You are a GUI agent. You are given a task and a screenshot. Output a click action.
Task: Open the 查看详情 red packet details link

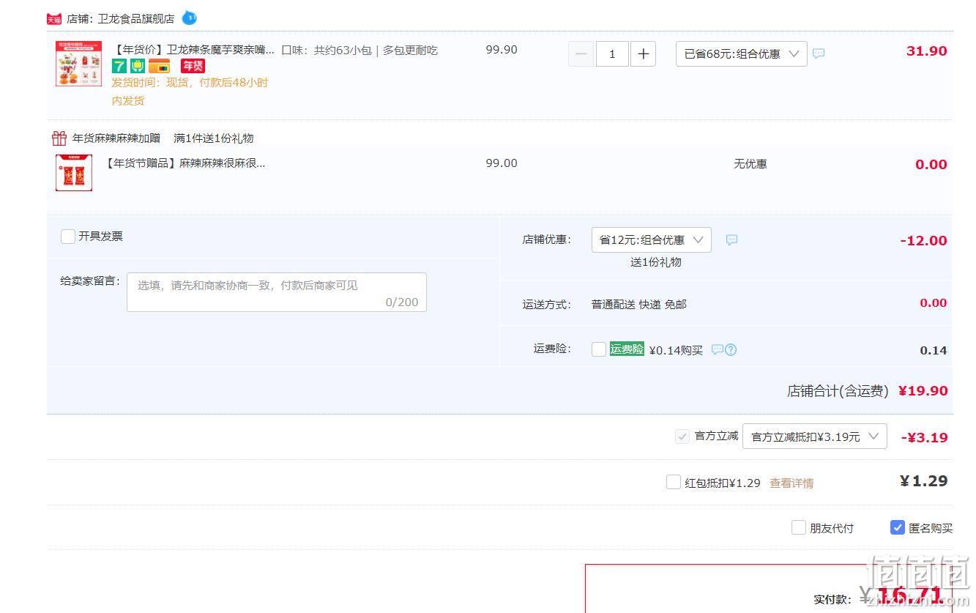pos(791,483)
